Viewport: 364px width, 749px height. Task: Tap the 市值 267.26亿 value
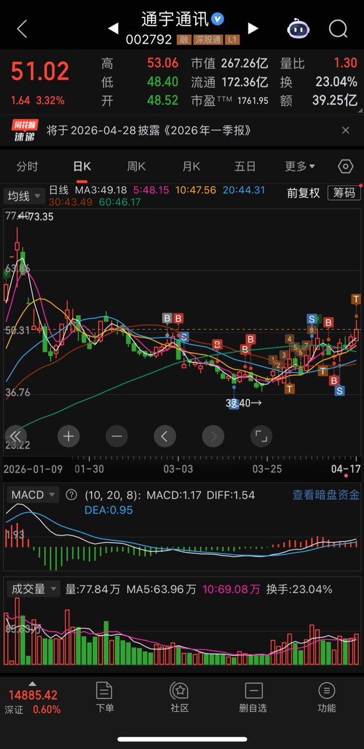[x=246, y=63]
